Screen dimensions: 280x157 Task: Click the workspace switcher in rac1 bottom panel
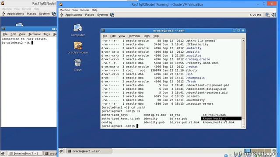[x=258, y=151]
